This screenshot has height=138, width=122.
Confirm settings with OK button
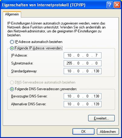[83, 132]
